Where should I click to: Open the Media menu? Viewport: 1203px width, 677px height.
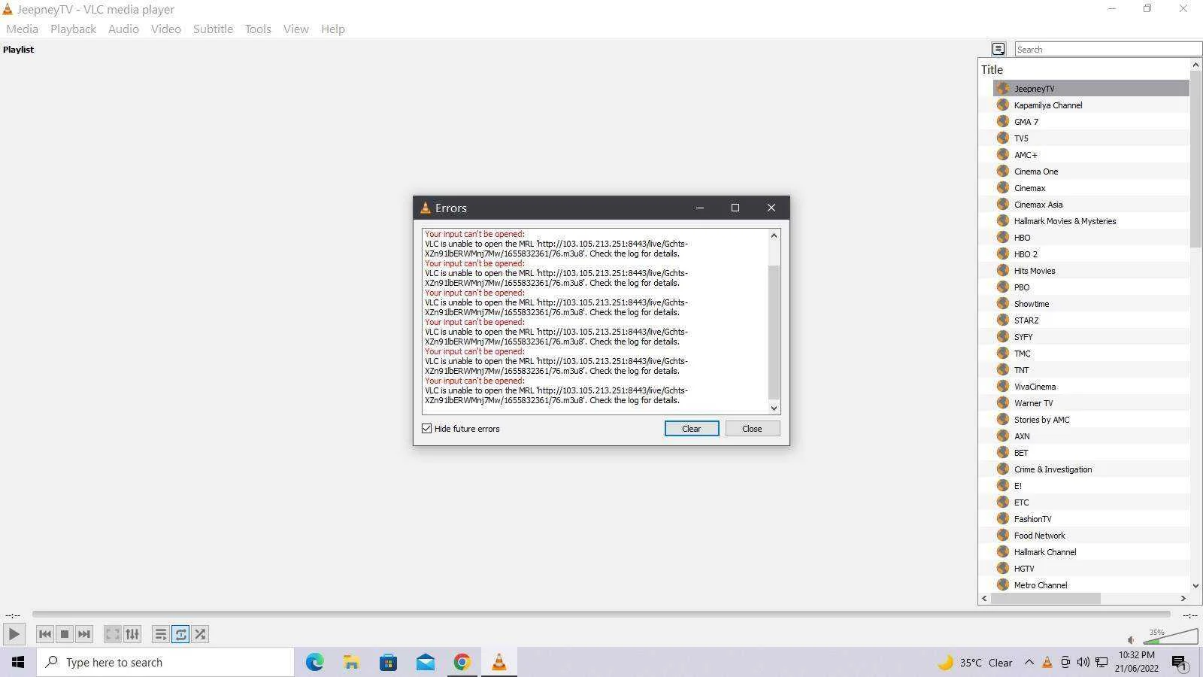click(22, 29)
